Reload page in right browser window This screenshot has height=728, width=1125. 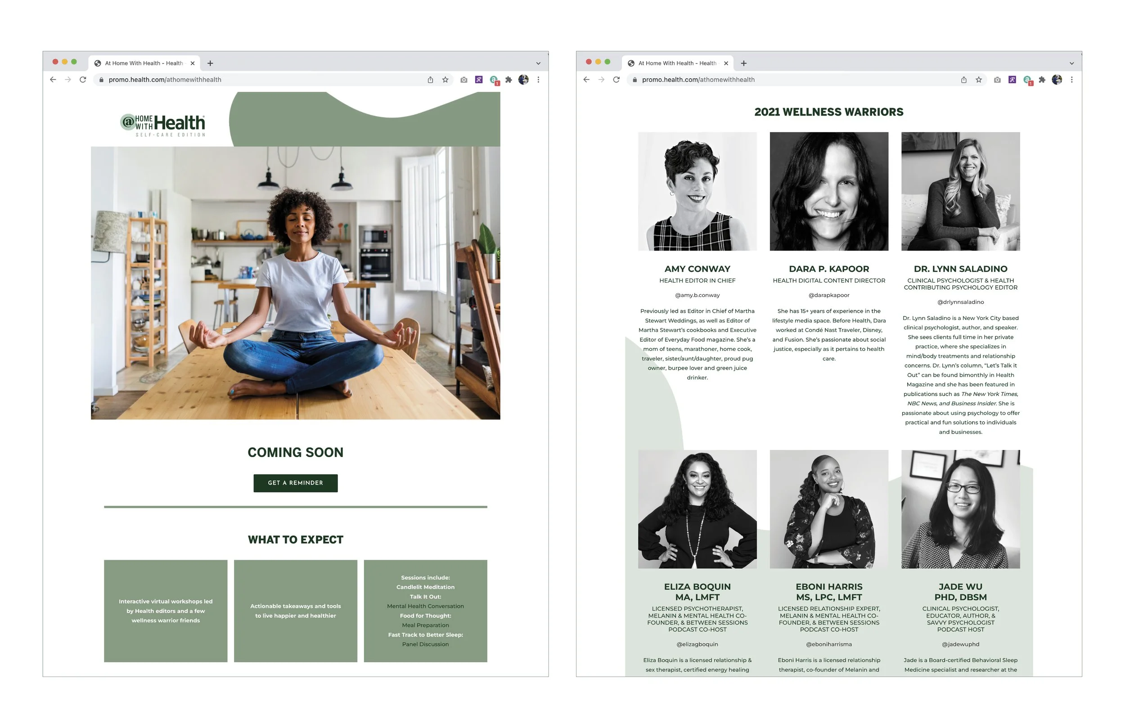tap(616, 80)
